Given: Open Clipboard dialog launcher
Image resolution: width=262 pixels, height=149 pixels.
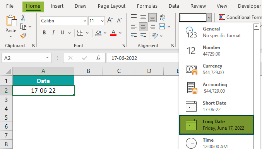Looking at the screenshot, I should click(34, 46).
